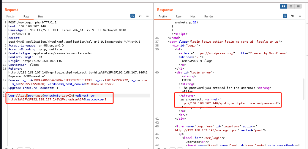Click the Content-Type x-www-form-urlencoded header

tap(50, 53)
